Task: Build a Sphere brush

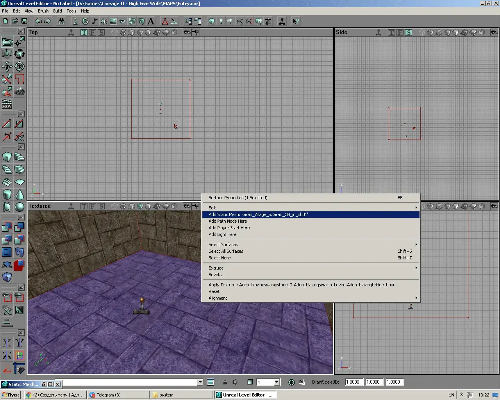Action: [20, 207]
